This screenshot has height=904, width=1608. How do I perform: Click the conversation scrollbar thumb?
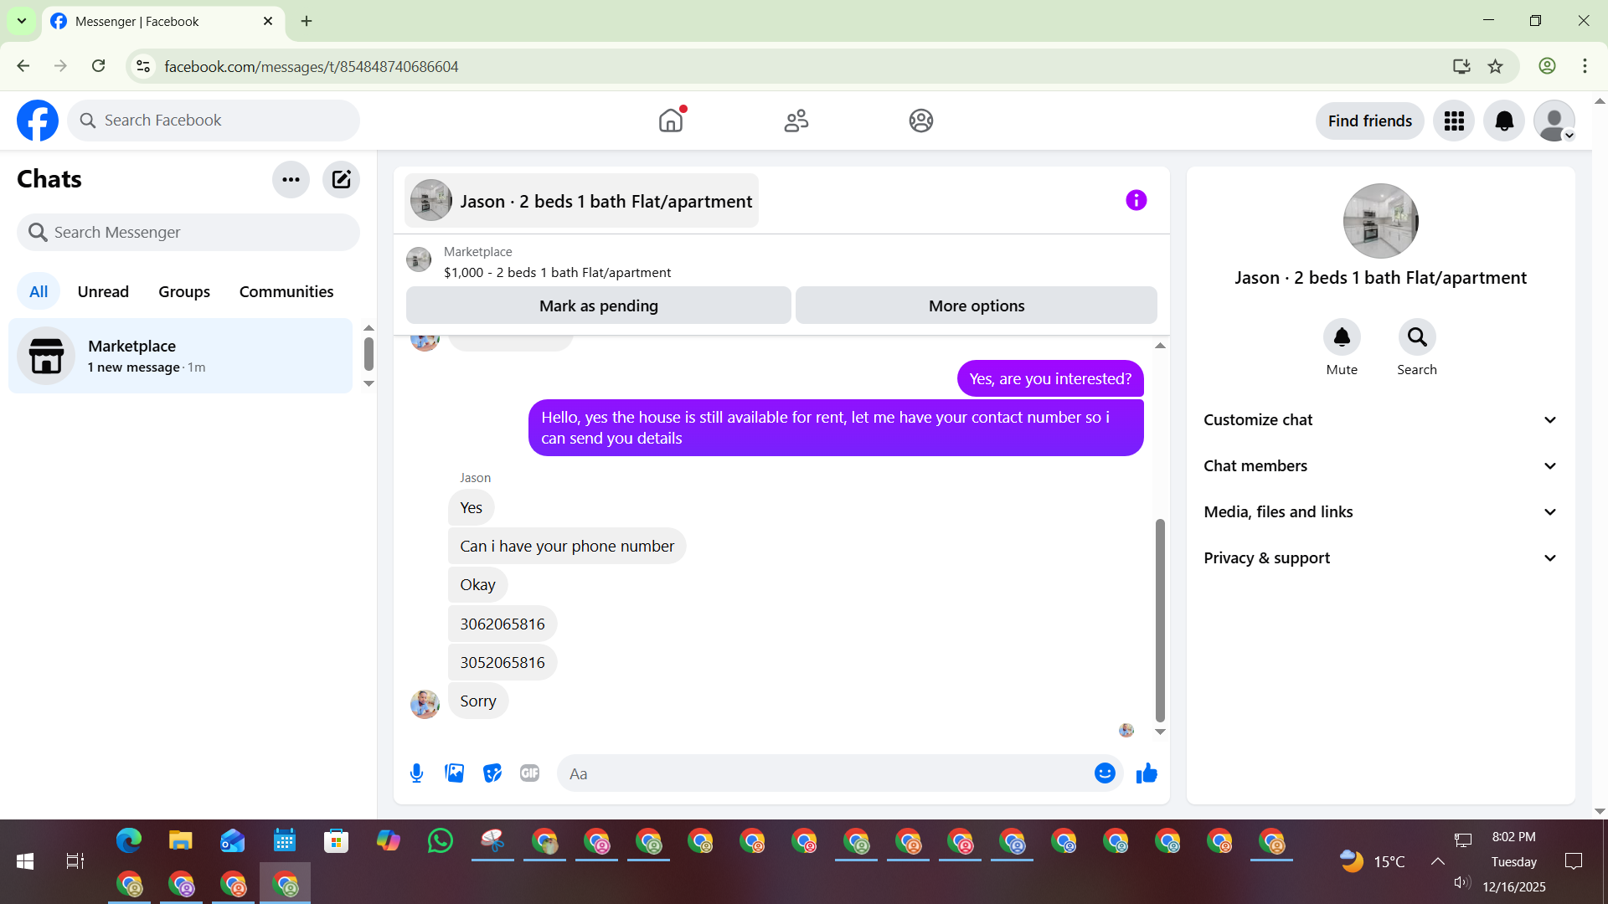(x=1160, y=620)
